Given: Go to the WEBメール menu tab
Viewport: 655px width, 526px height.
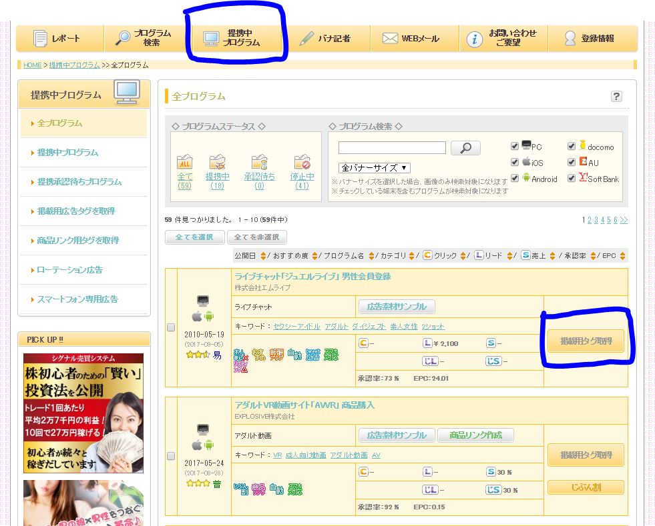Looking at the screenshot, I should 415,39.
